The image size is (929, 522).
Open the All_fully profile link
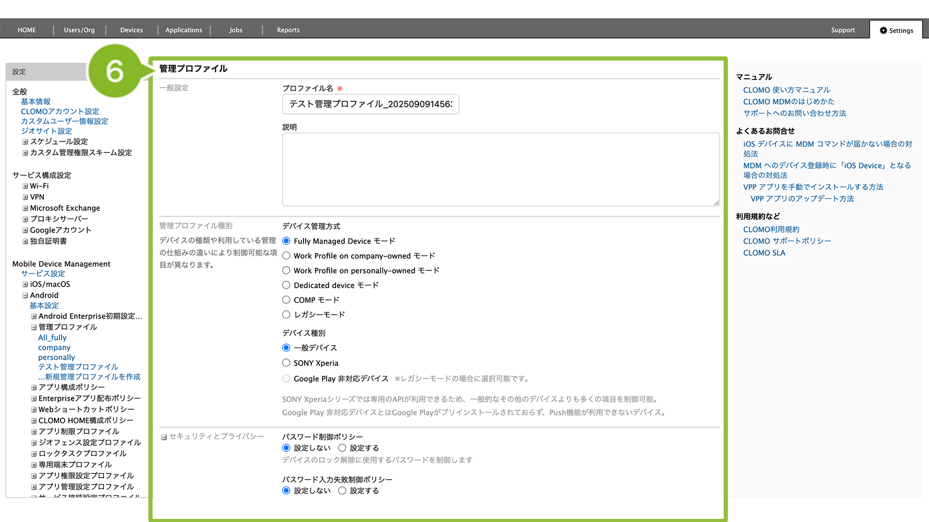52,338
